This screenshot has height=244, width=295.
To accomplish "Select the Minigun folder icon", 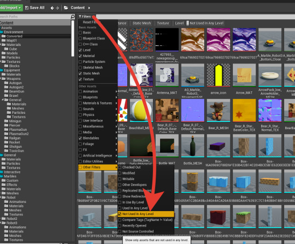I will [x=7, y=121].
